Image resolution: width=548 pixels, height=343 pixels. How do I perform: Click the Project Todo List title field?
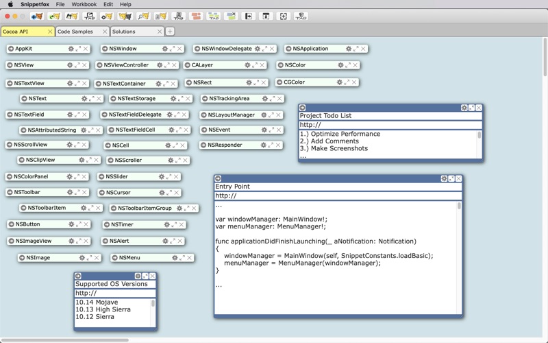[x=390, y=116]
